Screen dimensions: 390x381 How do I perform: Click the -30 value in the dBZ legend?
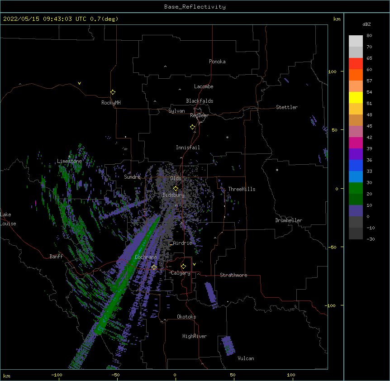tap(371, 239)
